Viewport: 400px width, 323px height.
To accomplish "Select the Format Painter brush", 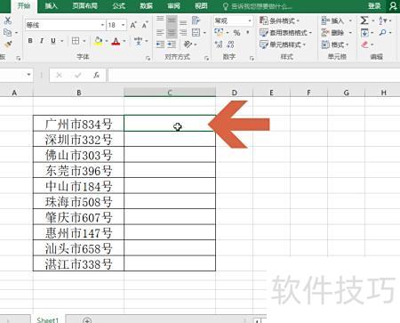I will pos(8,44).
